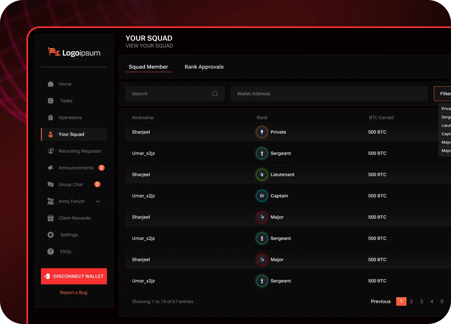Viewport: 451px width, 324px height.
Task: Click the Tasks checklist icon
Action: tap(51, 101)
